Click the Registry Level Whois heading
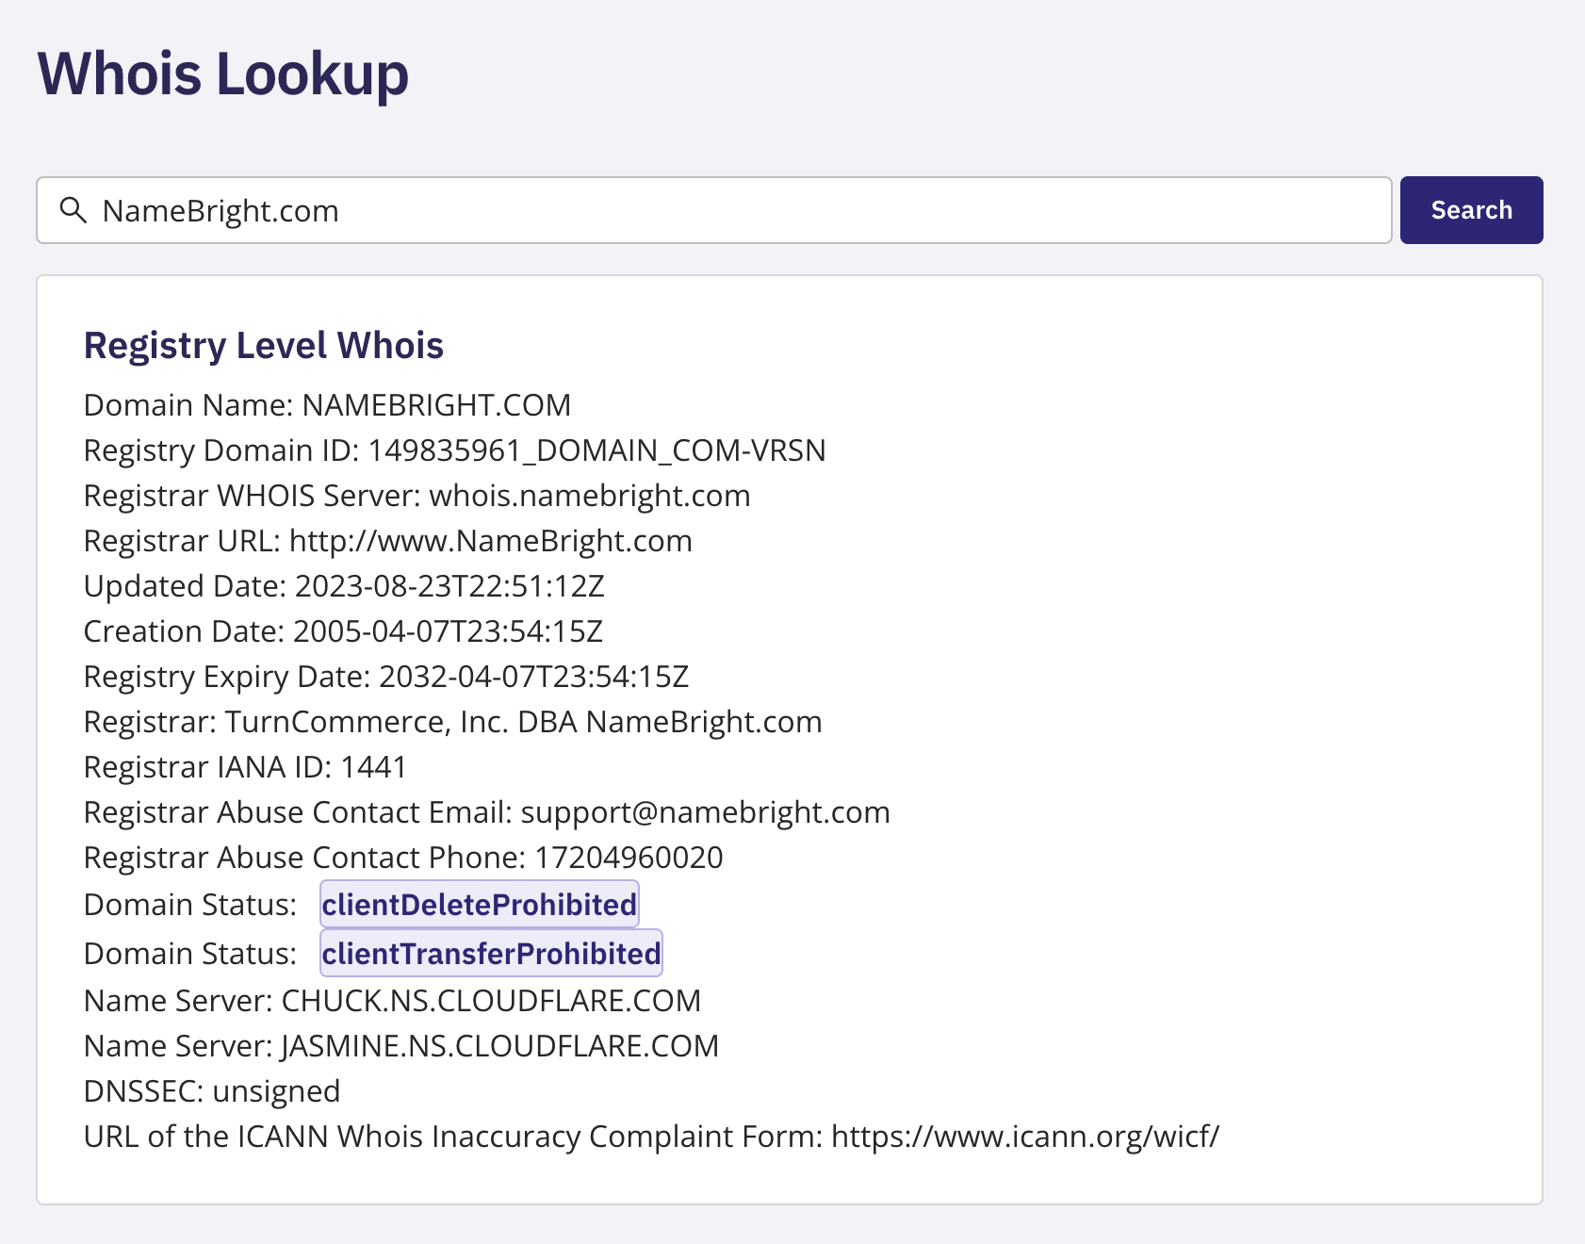This screenshot has width=1585, height=1244. tap(264, 345)
